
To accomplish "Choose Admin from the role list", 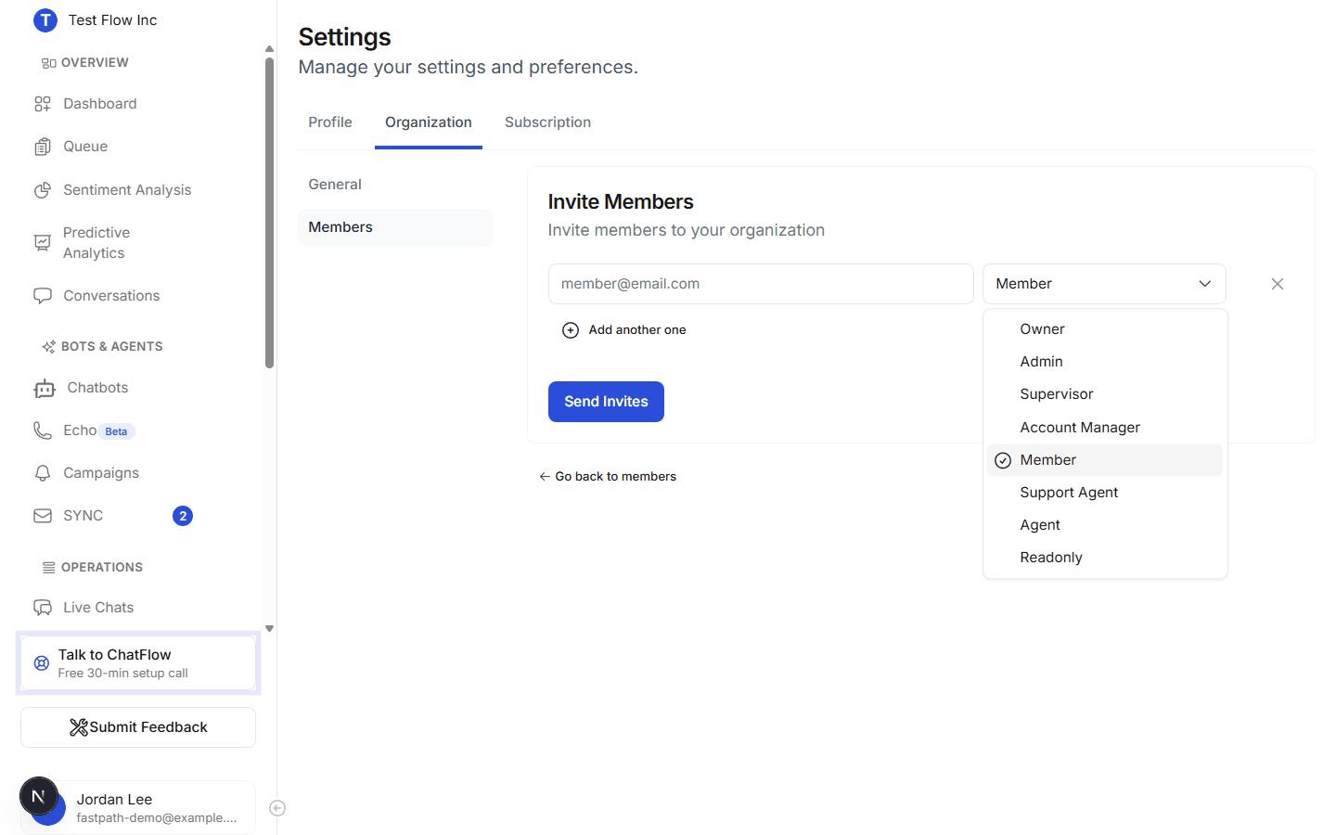I will pyautogui.click(x=1105, y=362).
